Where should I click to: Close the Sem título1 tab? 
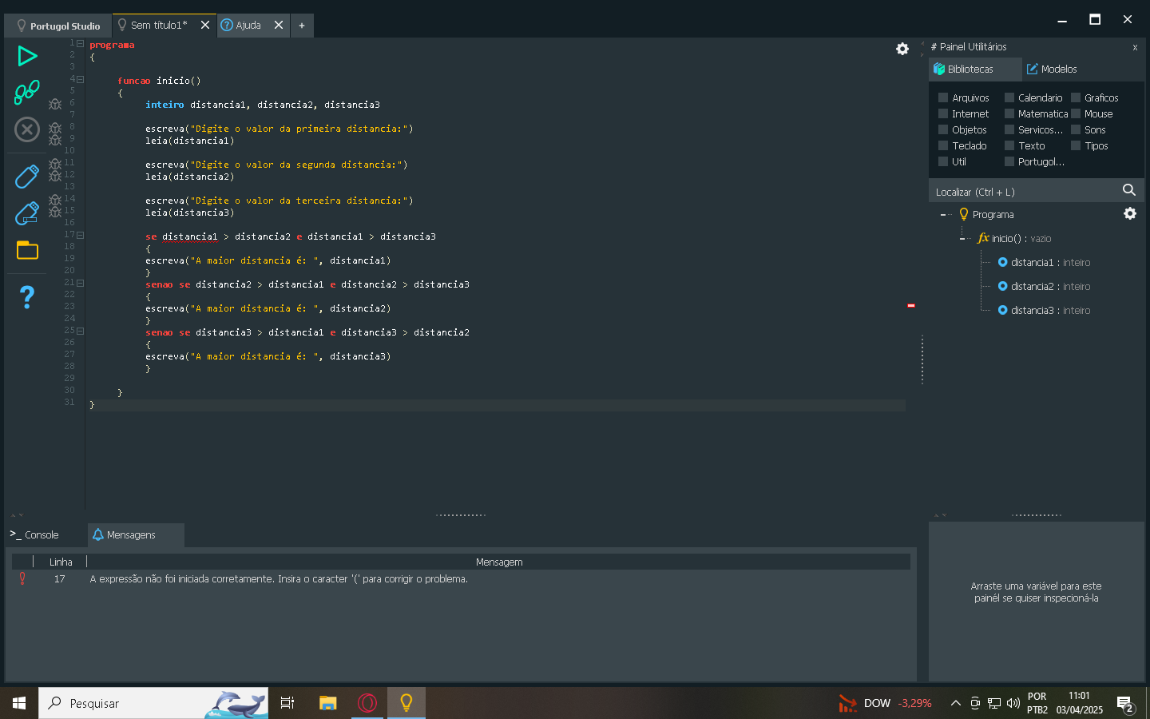[205, 25]
